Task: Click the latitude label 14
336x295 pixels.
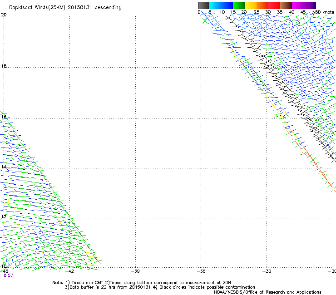Action: pyautogui.click(x=4, y=167)
